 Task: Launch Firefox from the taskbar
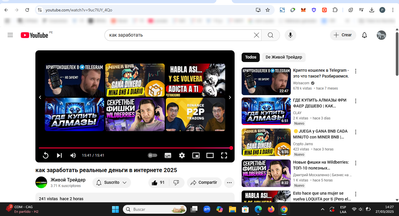271,209
